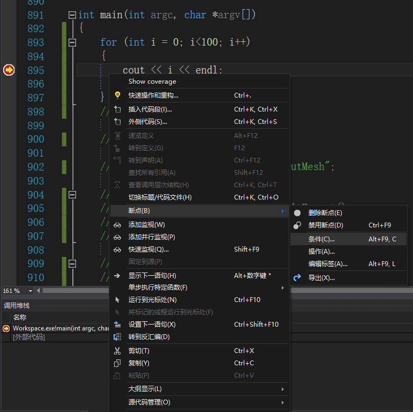Screen dimensions: 413x412
Task: Click the 调用堆栈 panel title
Action: click(16, 306)
